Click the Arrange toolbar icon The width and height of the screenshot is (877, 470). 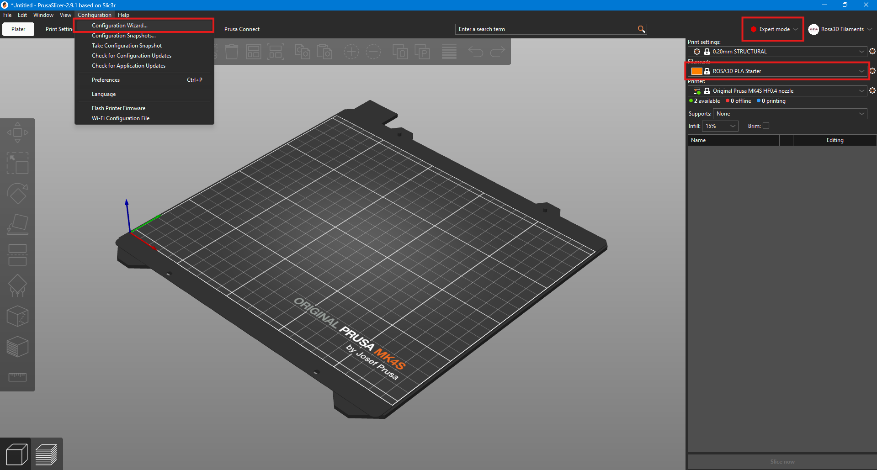click(254, 52)
